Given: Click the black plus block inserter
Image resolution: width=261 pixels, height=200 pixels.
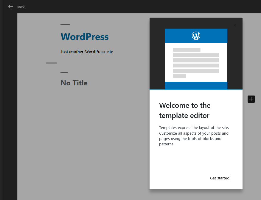Looking at the screenshot, I should 251,99.
